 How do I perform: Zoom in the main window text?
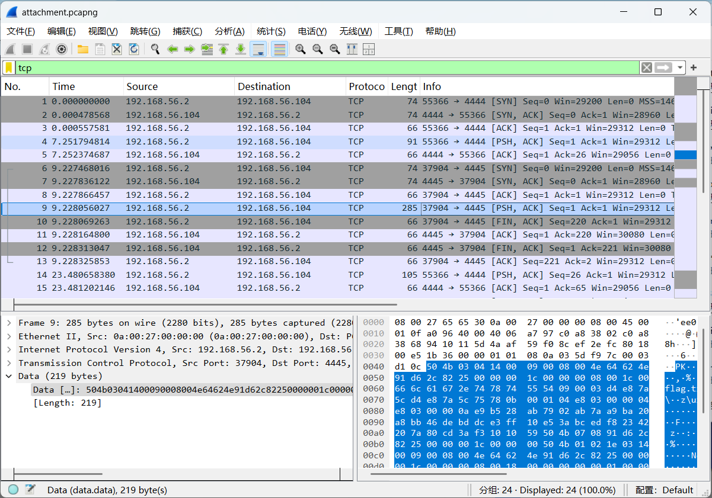pyautogui.click(x=301, y=49)
